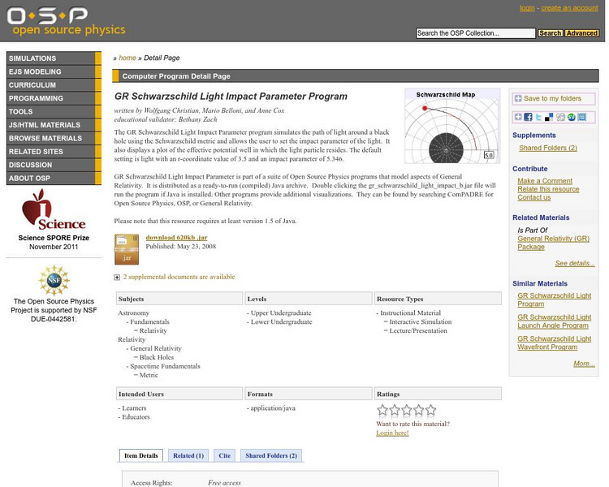Show more similar materials via More link
The width and height of the screenshot is (609, 487).
[583, 364]
